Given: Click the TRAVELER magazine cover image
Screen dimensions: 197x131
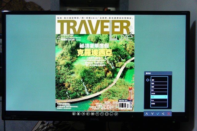Looking at the screenshot, I should pyautogui.click(x=95, y=63).
